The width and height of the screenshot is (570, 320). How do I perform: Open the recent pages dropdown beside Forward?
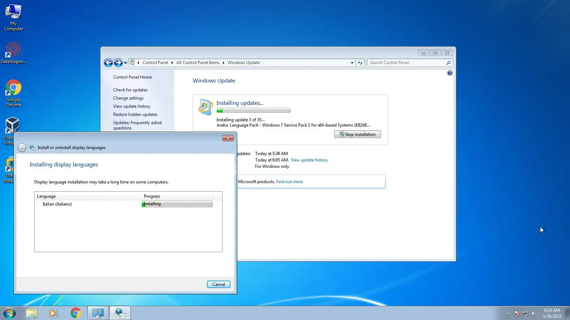(x=125, y=63)
